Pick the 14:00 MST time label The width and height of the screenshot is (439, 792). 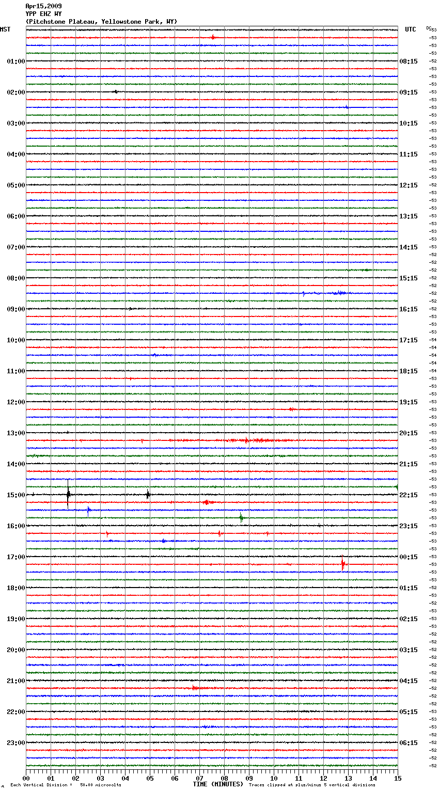click(15, 464)
